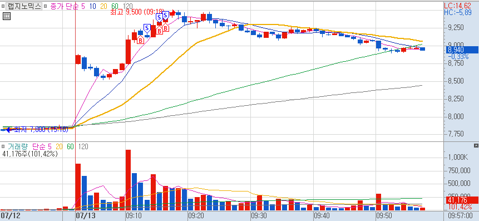Image resolution: width=479 pixels, height=221 pixels.
Task: Select the gray 120 volume average legend
Action: [x=83, y=147]
